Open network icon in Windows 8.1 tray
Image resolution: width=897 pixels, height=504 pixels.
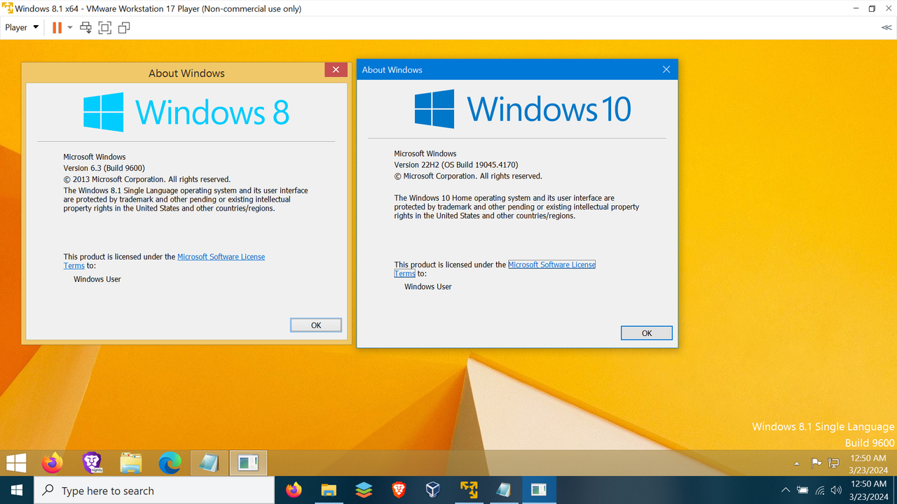click(834, 463)
